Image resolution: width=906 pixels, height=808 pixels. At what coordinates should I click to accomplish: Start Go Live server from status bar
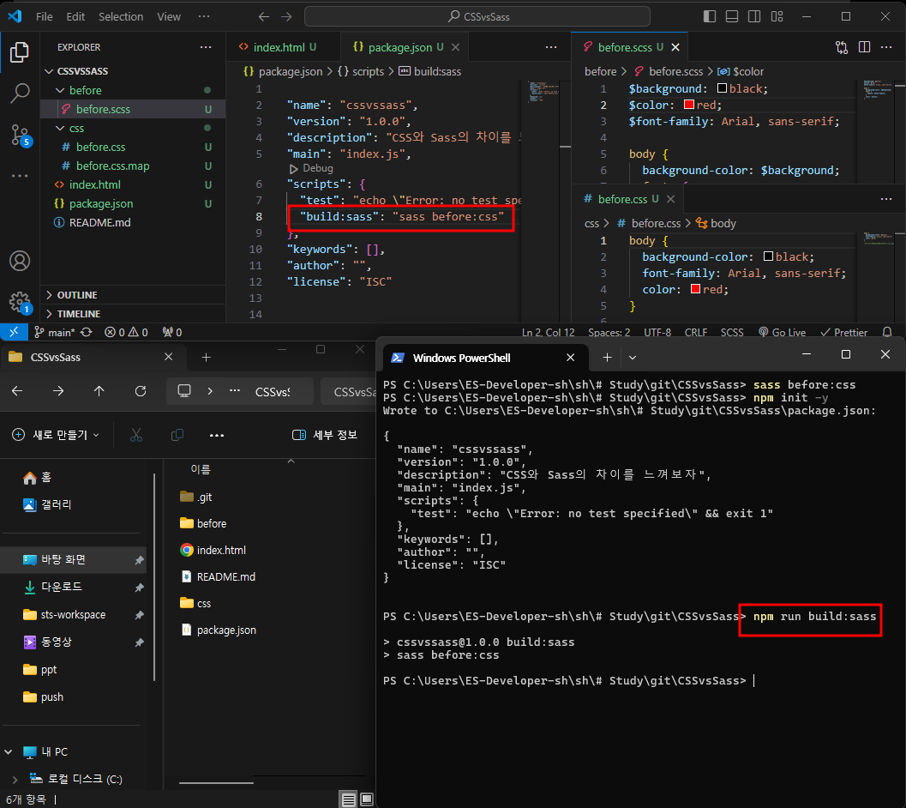(782, 332)
